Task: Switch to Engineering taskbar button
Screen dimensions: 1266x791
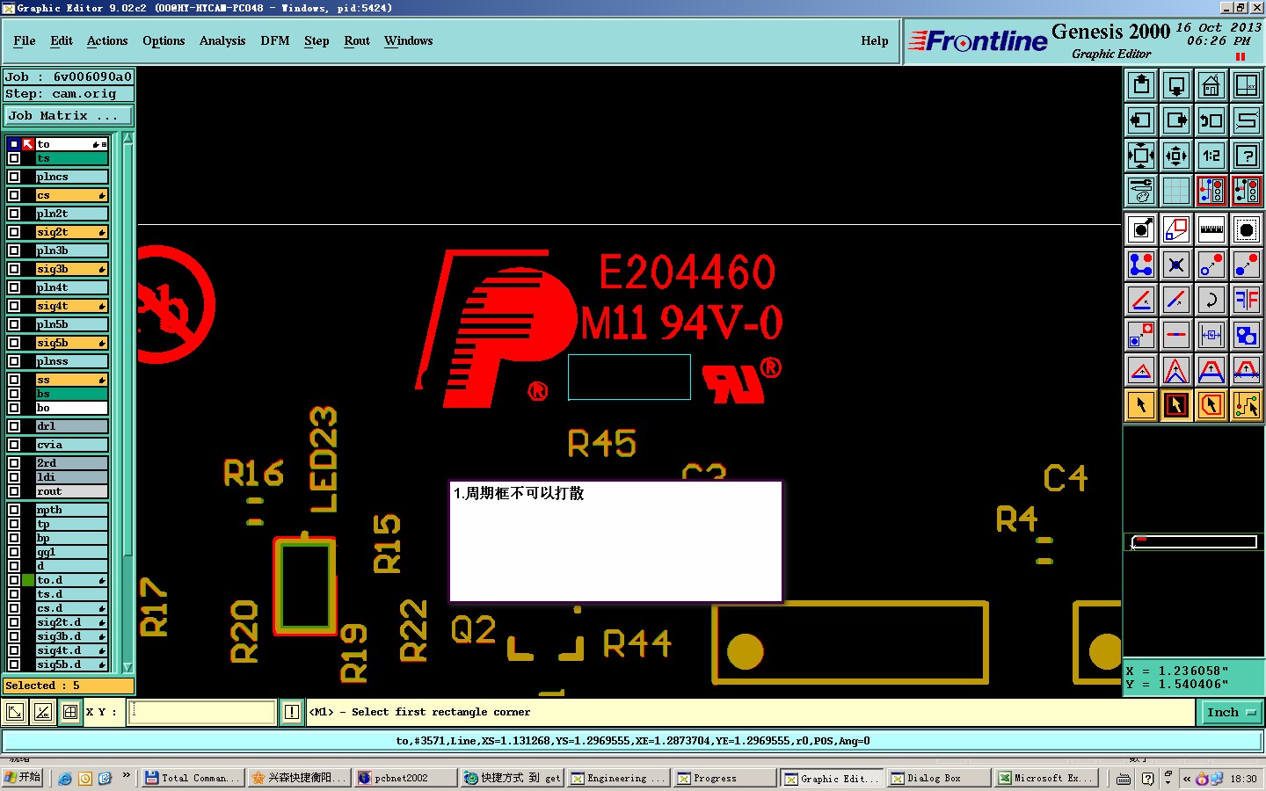Action: [x=618, y=778]
